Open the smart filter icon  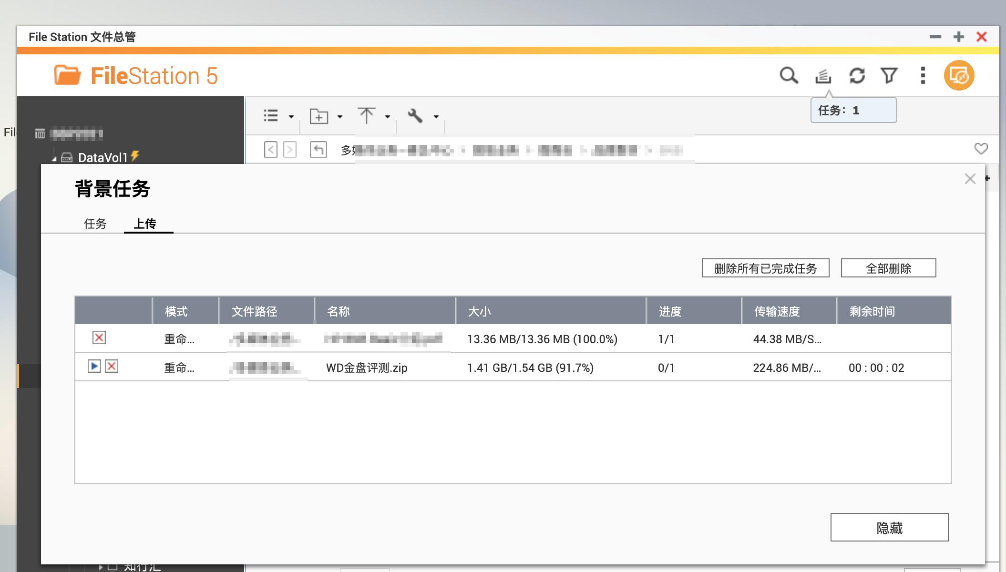click(889, 75)
